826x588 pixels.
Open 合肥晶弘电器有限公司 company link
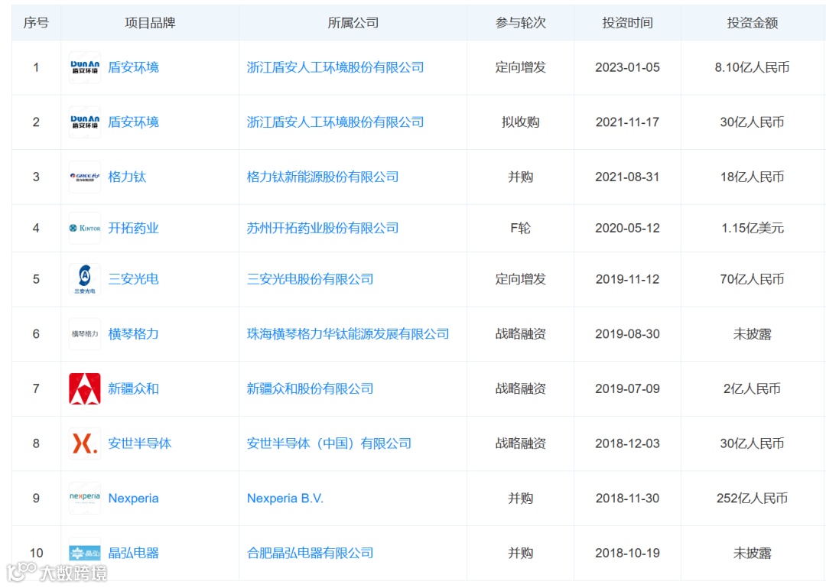click(311, 554)
